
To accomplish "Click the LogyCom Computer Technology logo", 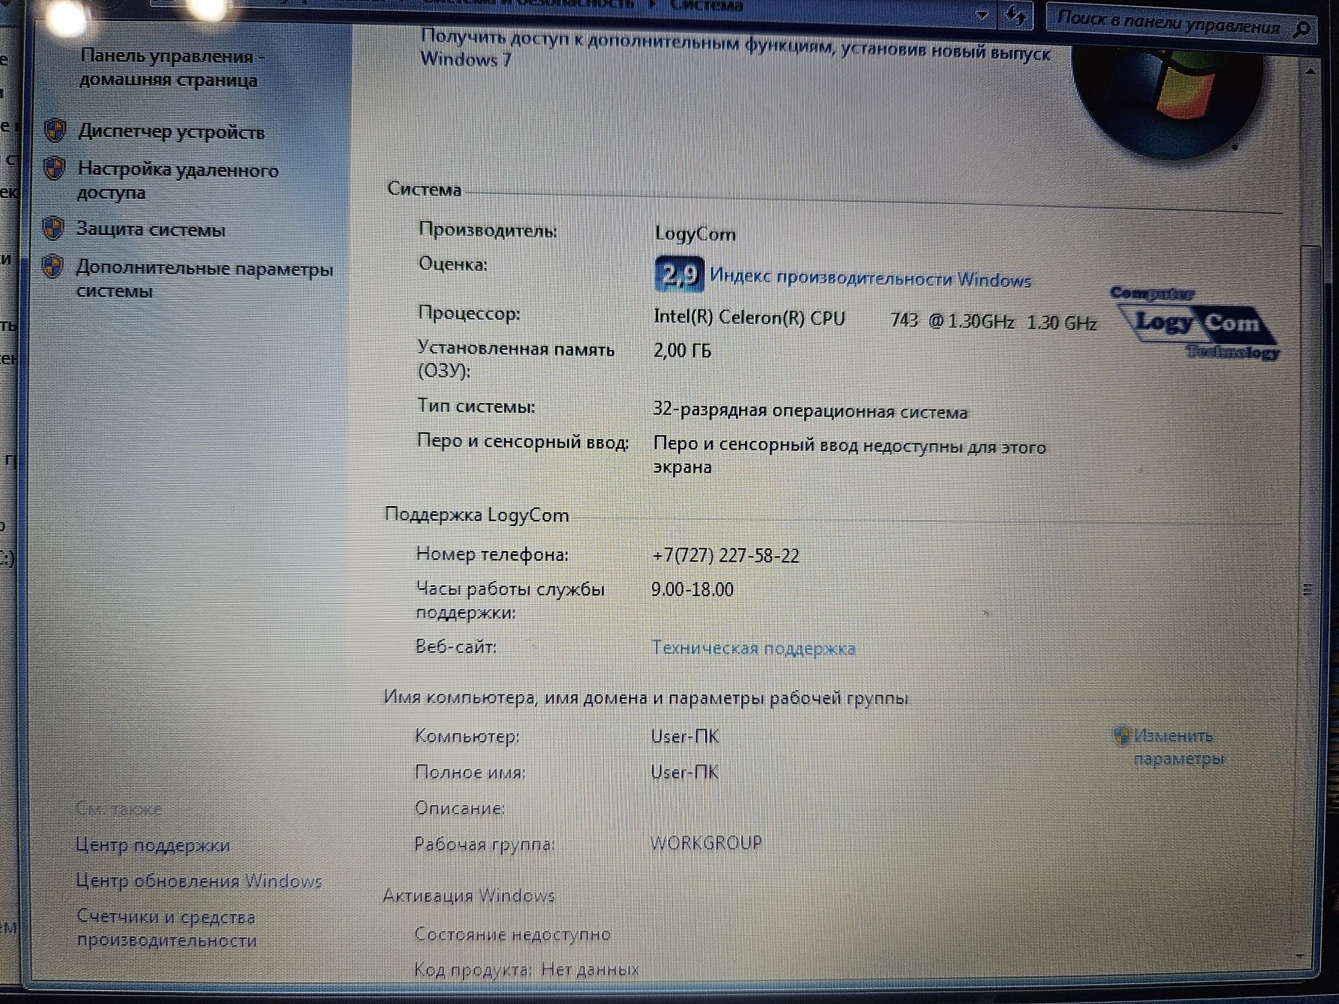I will click(x=1196, y=323).
